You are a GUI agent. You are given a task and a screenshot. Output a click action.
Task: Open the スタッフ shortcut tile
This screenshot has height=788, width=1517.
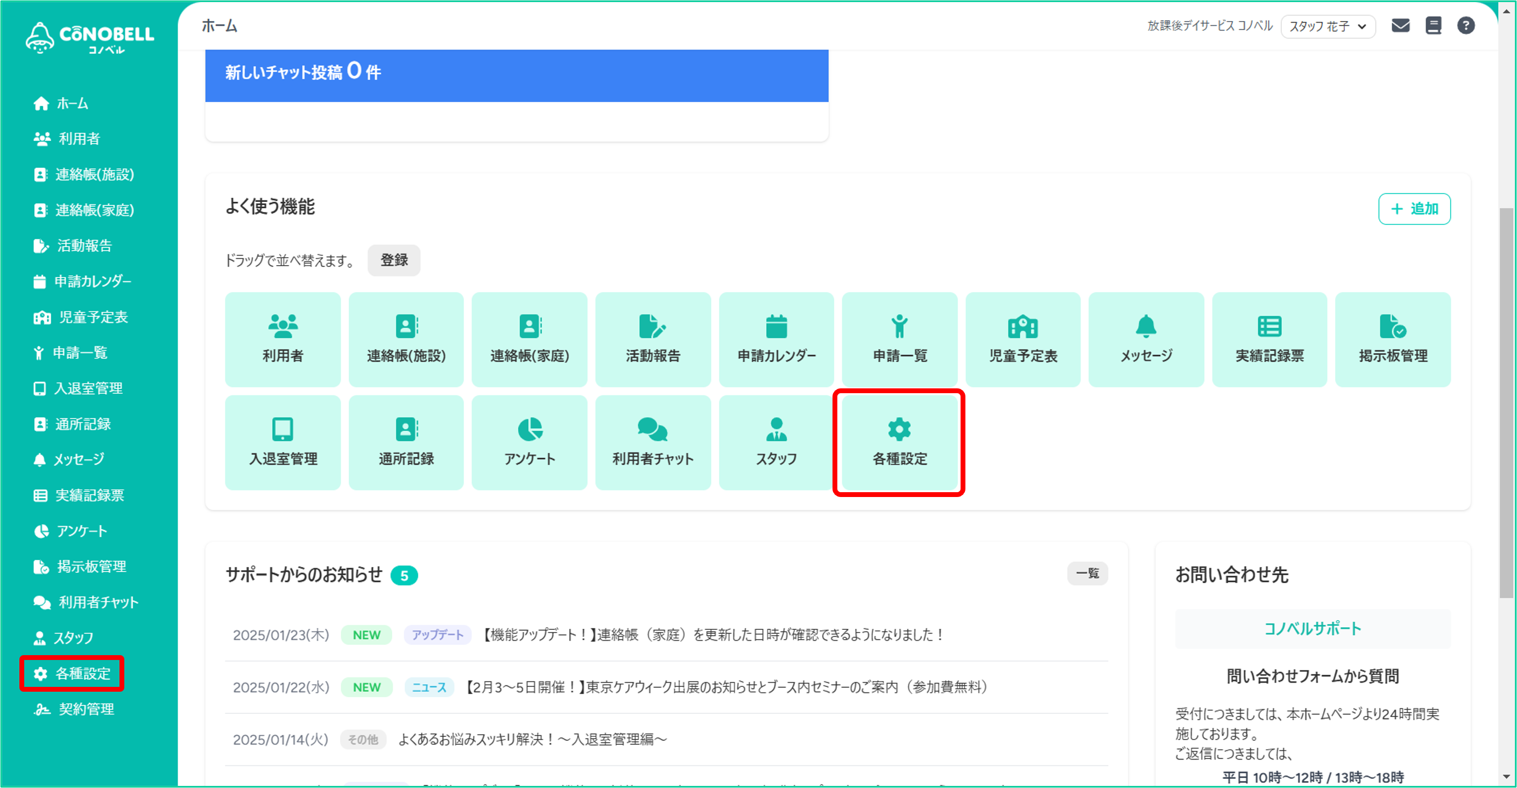776,443
